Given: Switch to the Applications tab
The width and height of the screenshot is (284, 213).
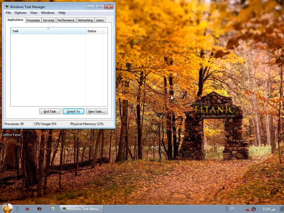Looking at the screenshot, I should 15,20.
